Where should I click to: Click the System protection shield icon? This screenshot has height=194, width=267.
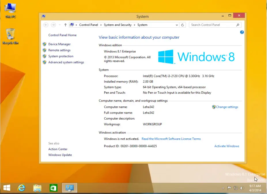tap(44, 56)
